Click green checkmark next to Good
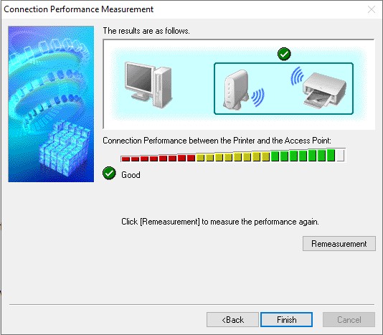383x335 pixels. tap(109, 173)
